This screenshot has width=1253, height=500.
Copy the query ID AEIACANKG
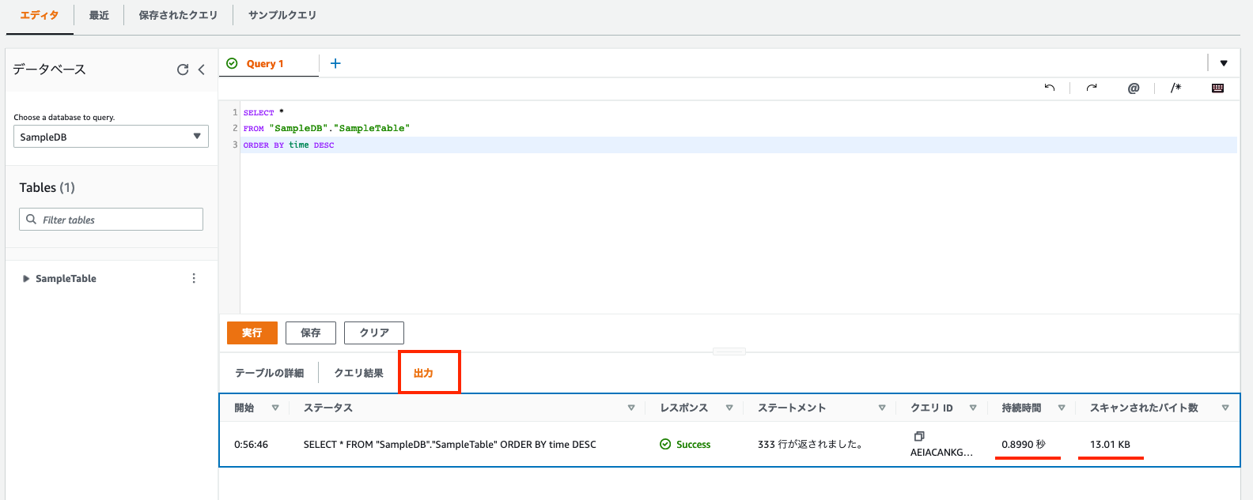pos(919,436)
